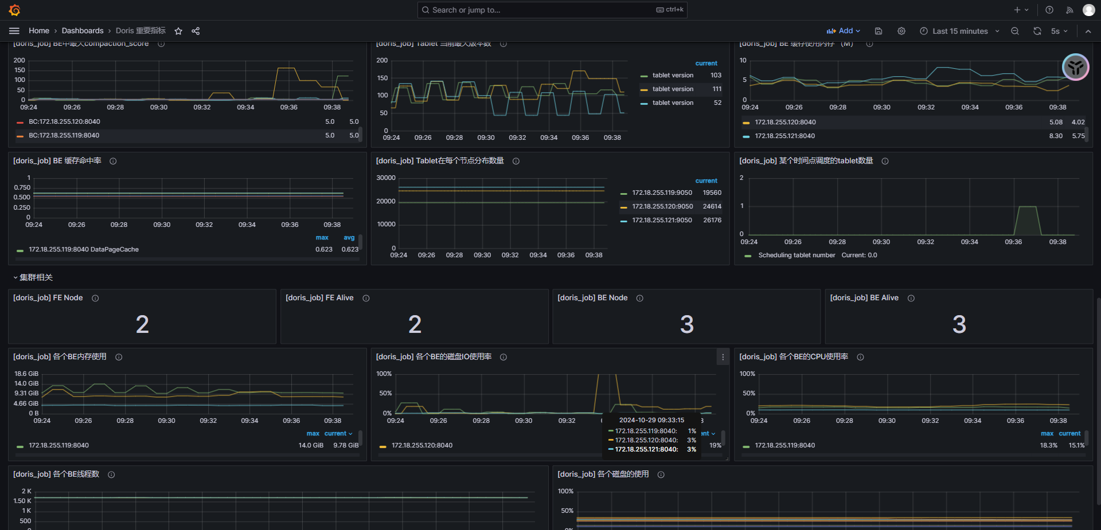Image resolution: width=1101 pixels, height=530 pixels.
Task: Open FE Node panel title
Action: (x=48, y=298)
